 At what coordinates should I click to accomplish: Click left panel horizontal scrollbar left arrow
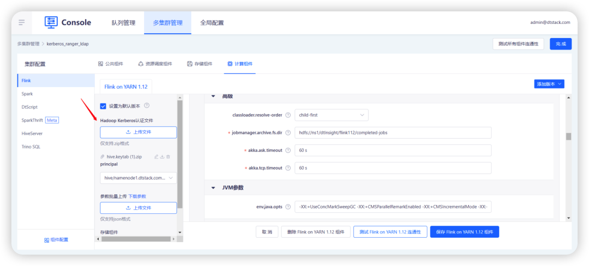[98, 239]
